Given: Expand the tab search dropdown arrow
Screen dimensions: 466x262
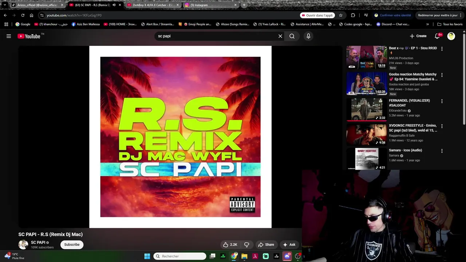Looking at the screenshot, I should pyautogui.click(x=4, y=5).
